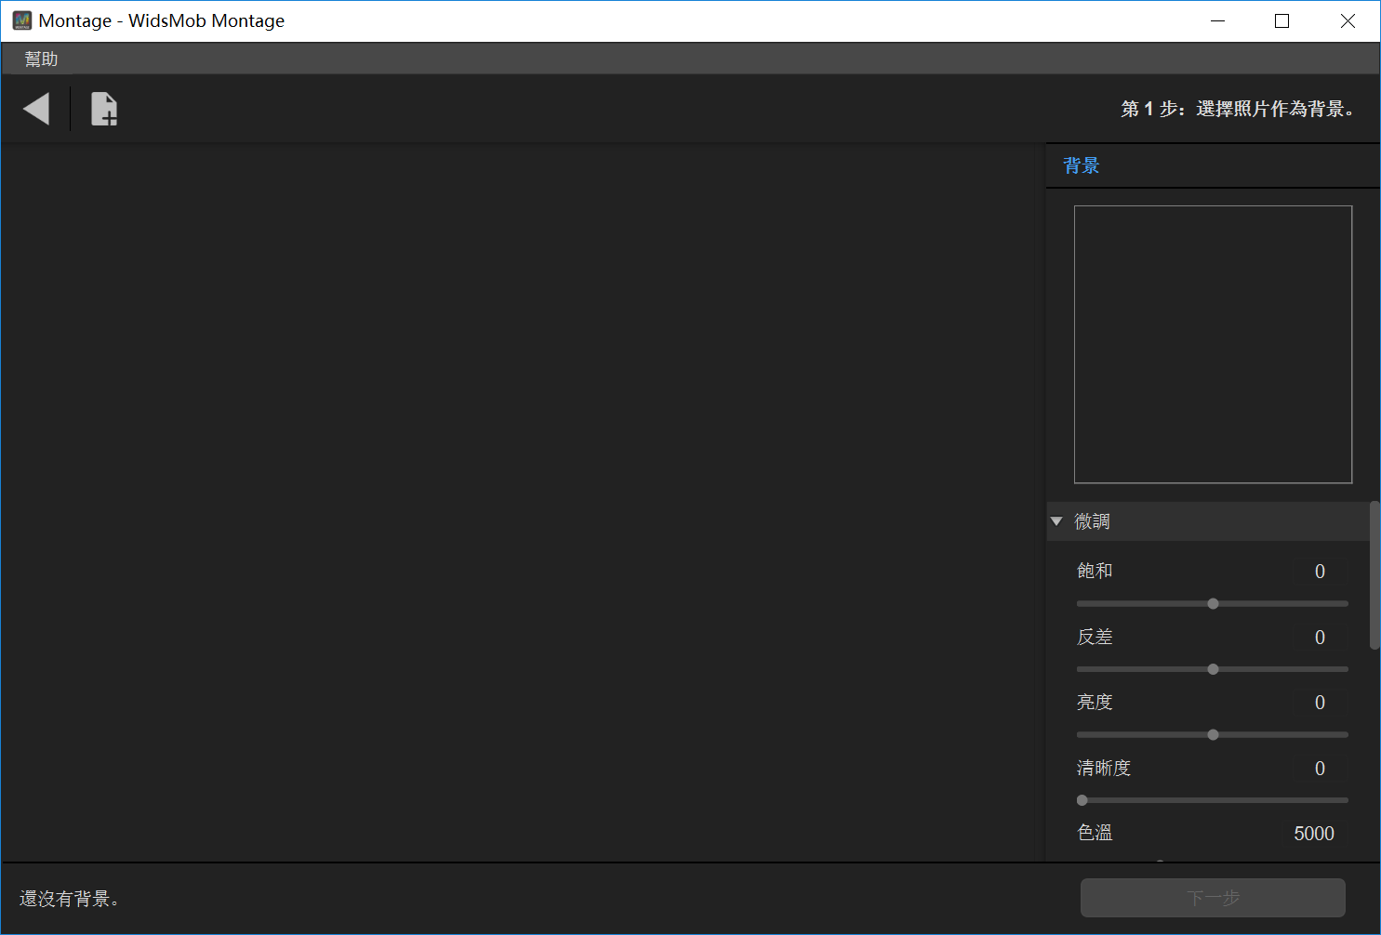Click the 反差 label
The height and width of the screenshot is (935, 1381).
1095,637
